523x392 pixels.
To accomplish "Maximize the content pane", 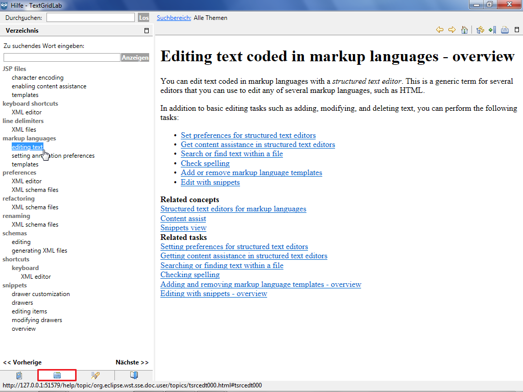I will [x=517, y=30].
